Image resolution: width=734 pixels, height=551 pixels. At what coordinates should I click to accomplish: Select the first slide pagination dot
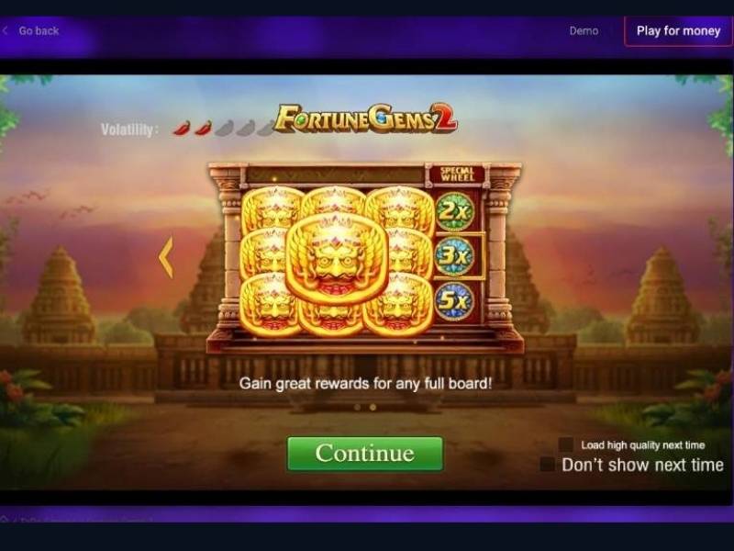pyautogui.click(x=358, y=407)
